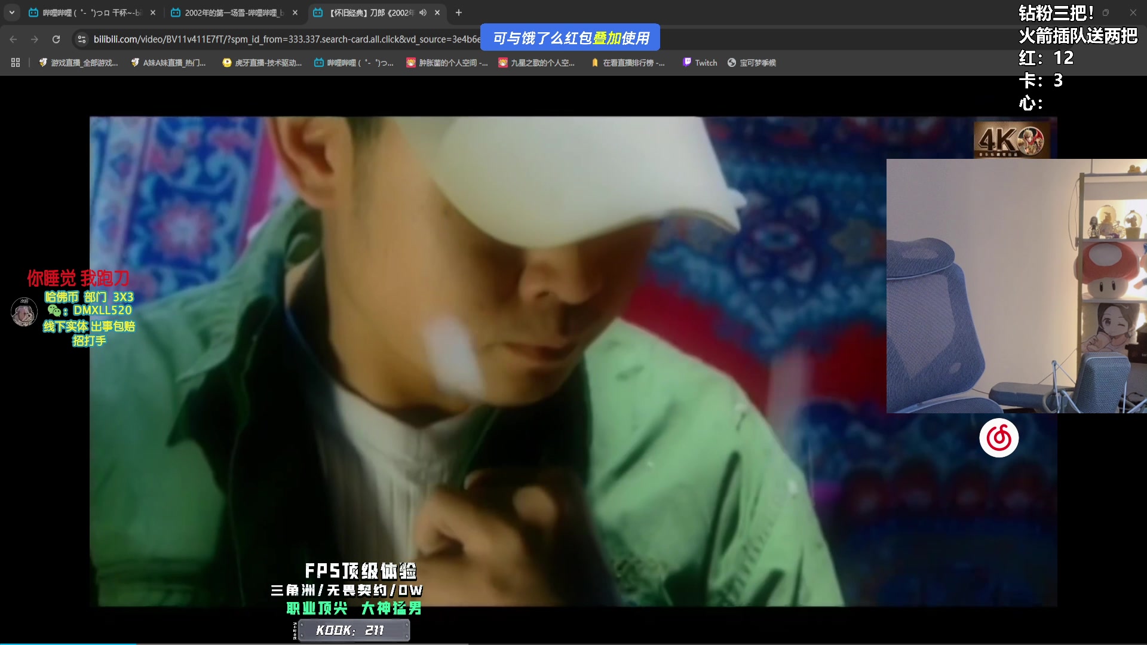Open the A妹A妹直播_热门 bookmark

(x=168, y=63)
